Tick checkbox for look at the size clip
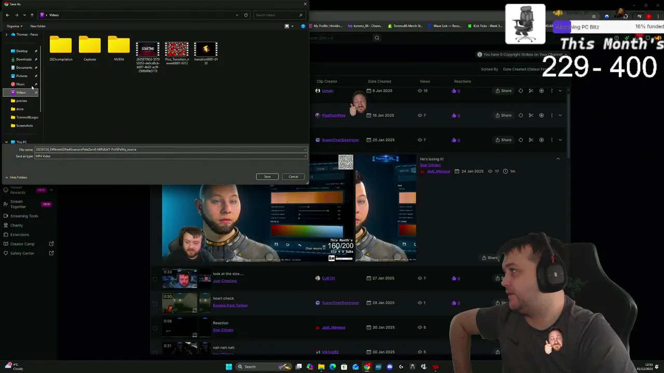This screenshot has height=373, width=664. pyautogui.click(x=155, y=279)
